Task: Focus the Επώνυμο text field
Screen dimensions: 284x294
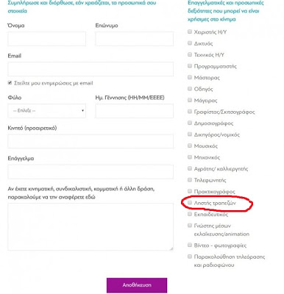Action: (x=134, y=39)
